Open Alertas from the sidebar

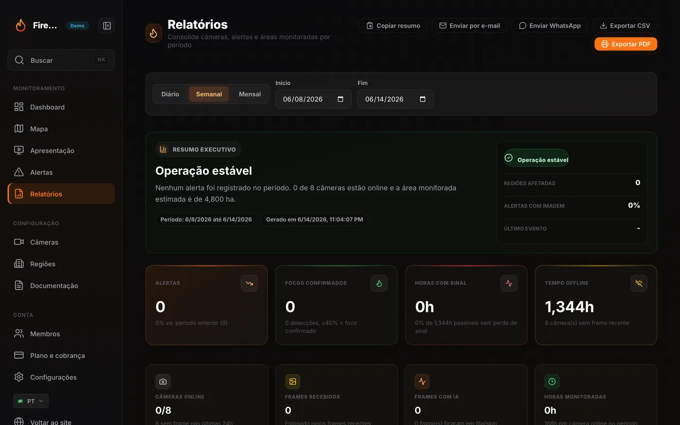pos(61,172)
